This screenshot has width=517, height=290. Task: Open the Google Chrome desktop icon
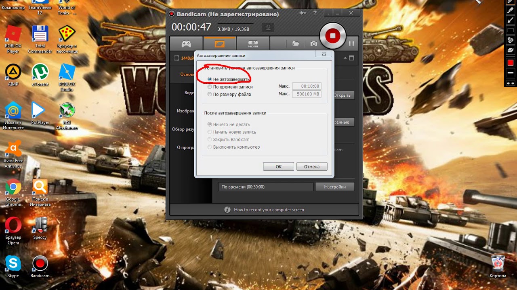point(13,193)
